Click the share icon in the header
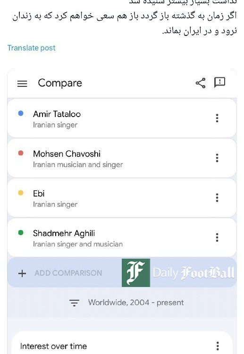Viewport: 244px width, 354px height. tap(201, 83)
